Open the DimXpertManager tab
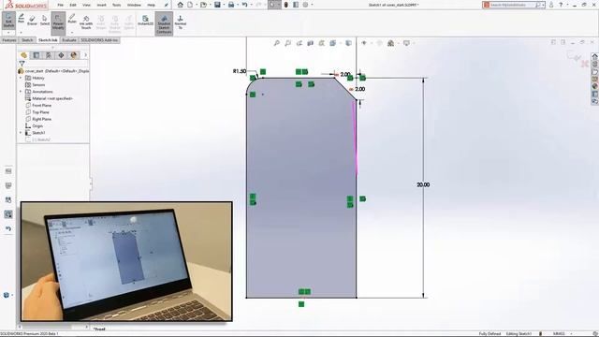This screenshot has height=337, width=599. tap(61, 55)
